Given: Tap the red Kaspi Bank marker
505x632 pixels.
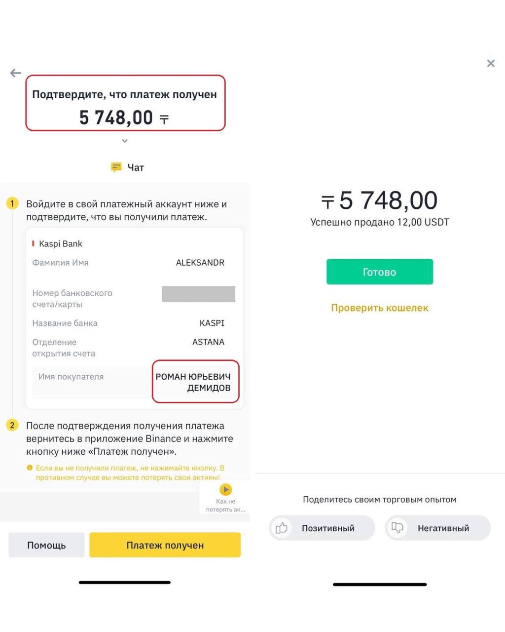Looking at the screenshot, I should pos(33,243).
